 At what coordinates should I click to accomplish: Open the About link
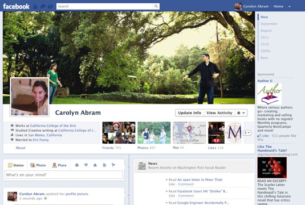(21, 148)
